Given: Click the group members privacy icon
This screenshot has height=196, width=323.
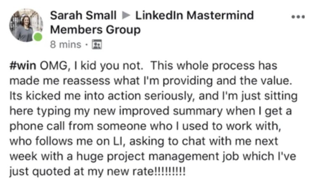Looking at the screenshot, I should [x=97, y=44].
